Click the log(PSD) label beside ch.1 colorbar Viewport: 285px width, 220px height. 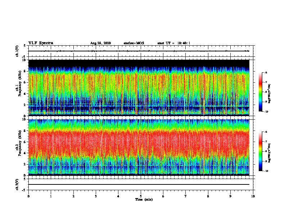(269, 93)
